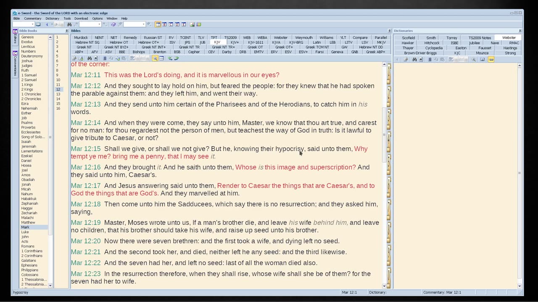Select the layout A view icon
The height and width of the screenshot is (302, 538).
(158, 24)
